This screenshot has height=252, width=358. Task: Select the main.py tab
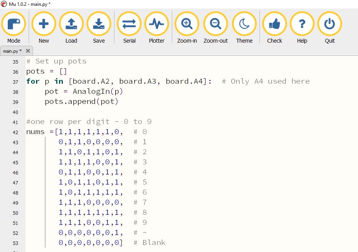[12, 51]
